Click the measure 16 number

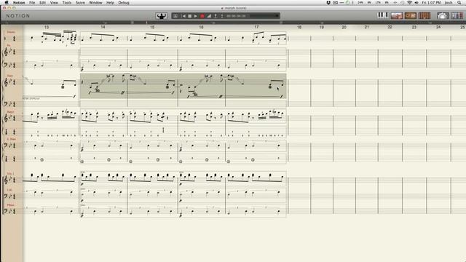pos(201,27)
